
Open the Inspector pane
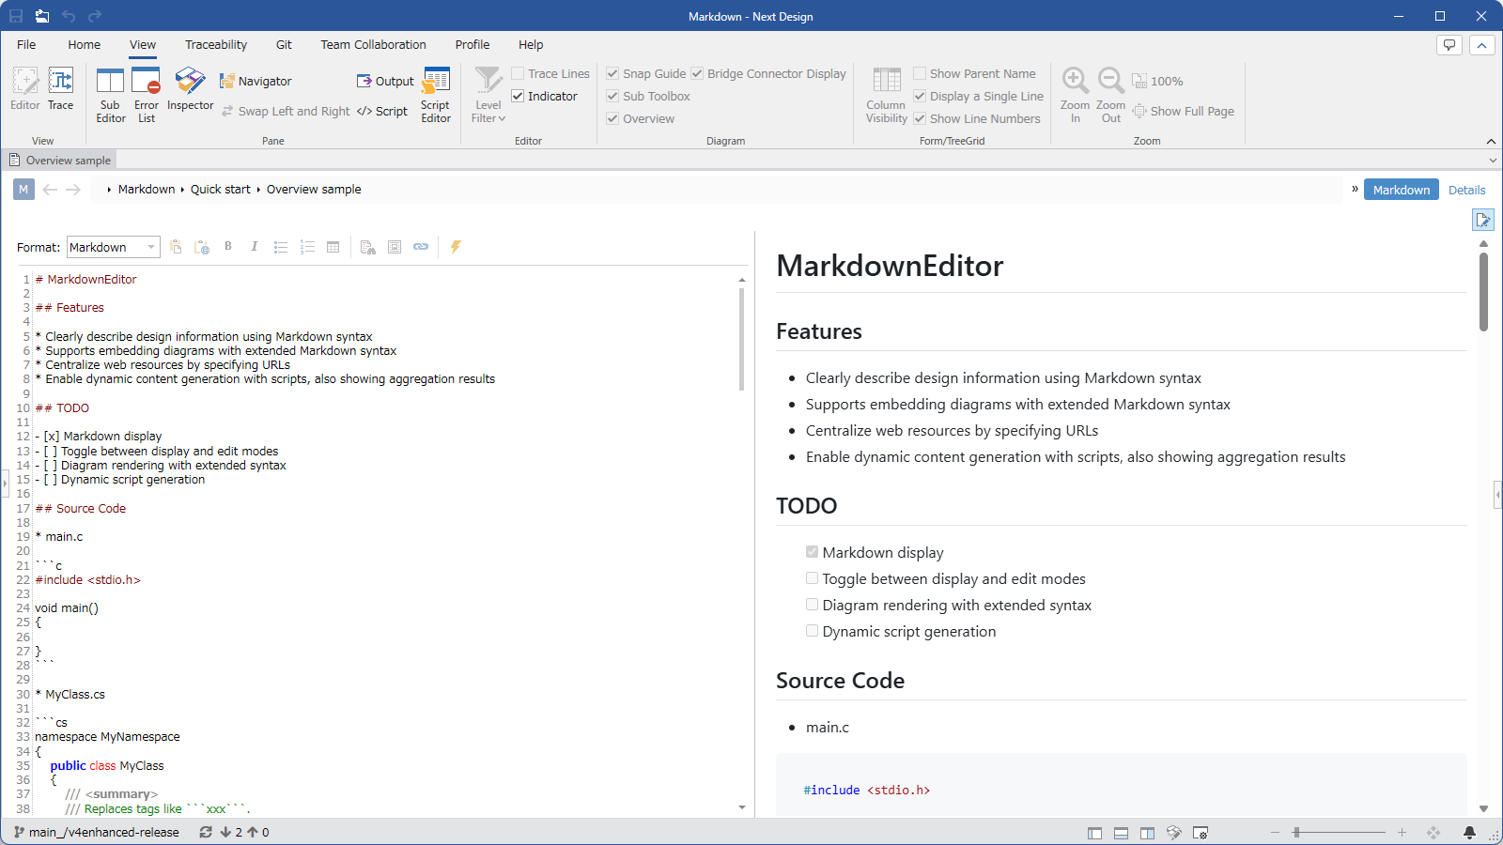(190, 91)
